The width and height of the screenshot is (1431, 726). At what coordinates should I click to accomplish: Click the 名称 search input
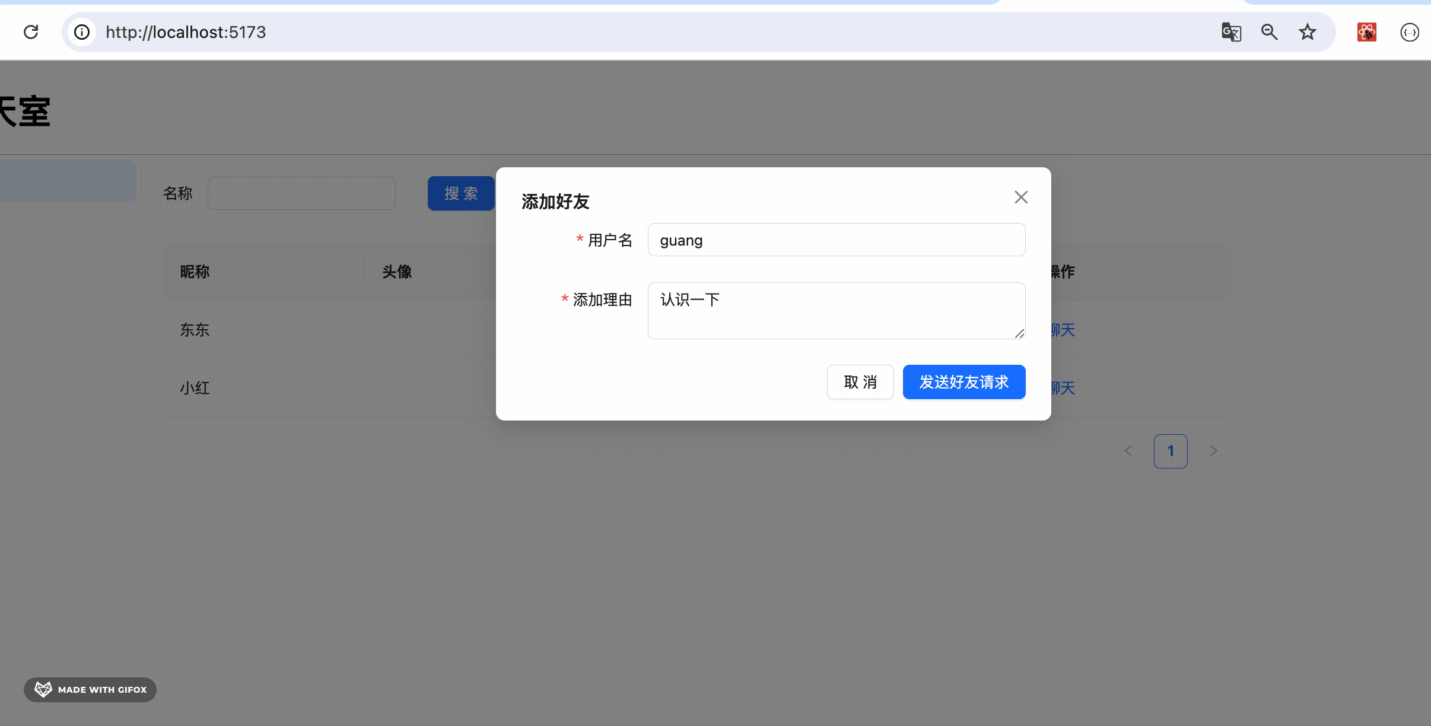pyautogui.click(x=301, y=193)
